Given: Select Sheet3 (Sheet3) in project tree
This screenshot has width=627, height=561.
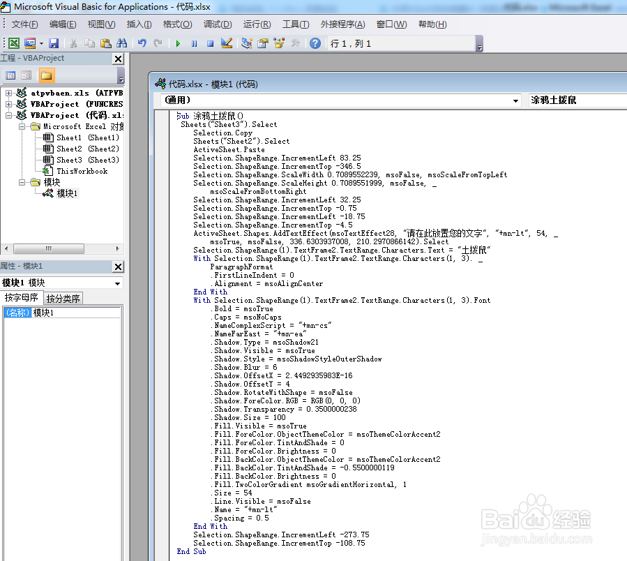Looking at the screenshot, I should point(88,160).
